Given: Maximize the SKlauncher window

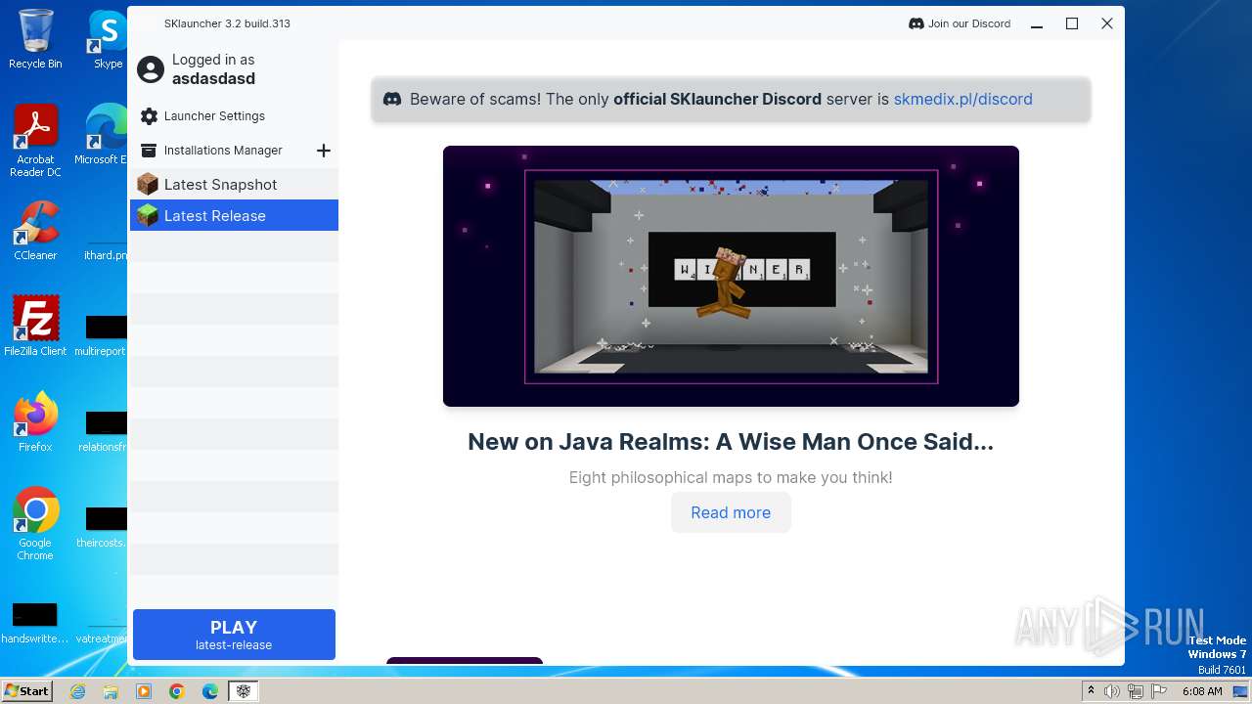Looking at the screenshot, I should pyautogui.click(x=1072, y=23).
